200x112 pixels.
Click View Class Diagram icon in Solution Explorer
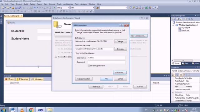(192, 19)
